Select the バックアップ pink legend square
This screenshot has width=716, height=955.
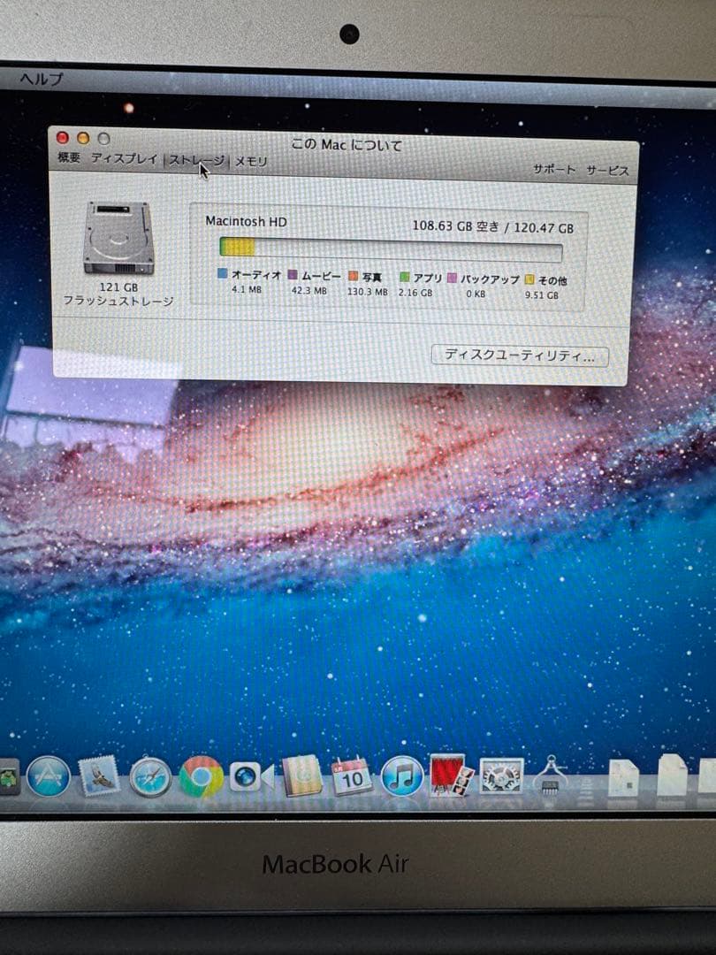pos(450,275)
